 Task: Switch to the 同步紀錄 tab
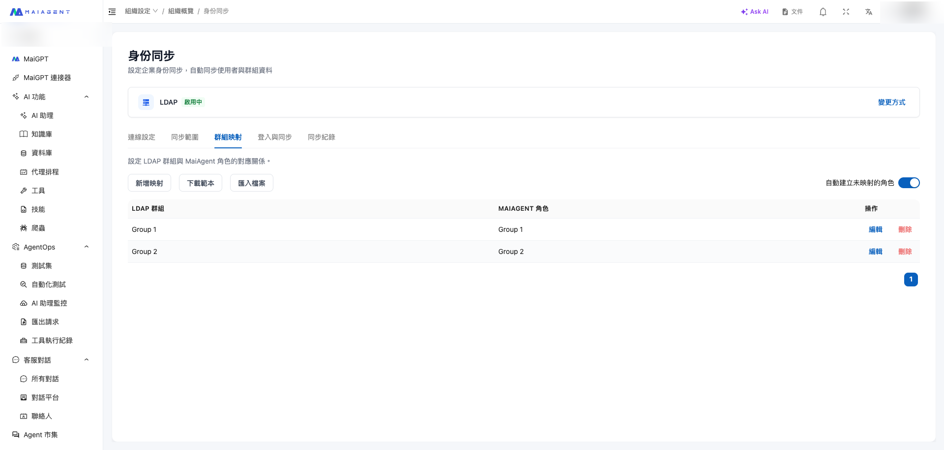point(322,137)
